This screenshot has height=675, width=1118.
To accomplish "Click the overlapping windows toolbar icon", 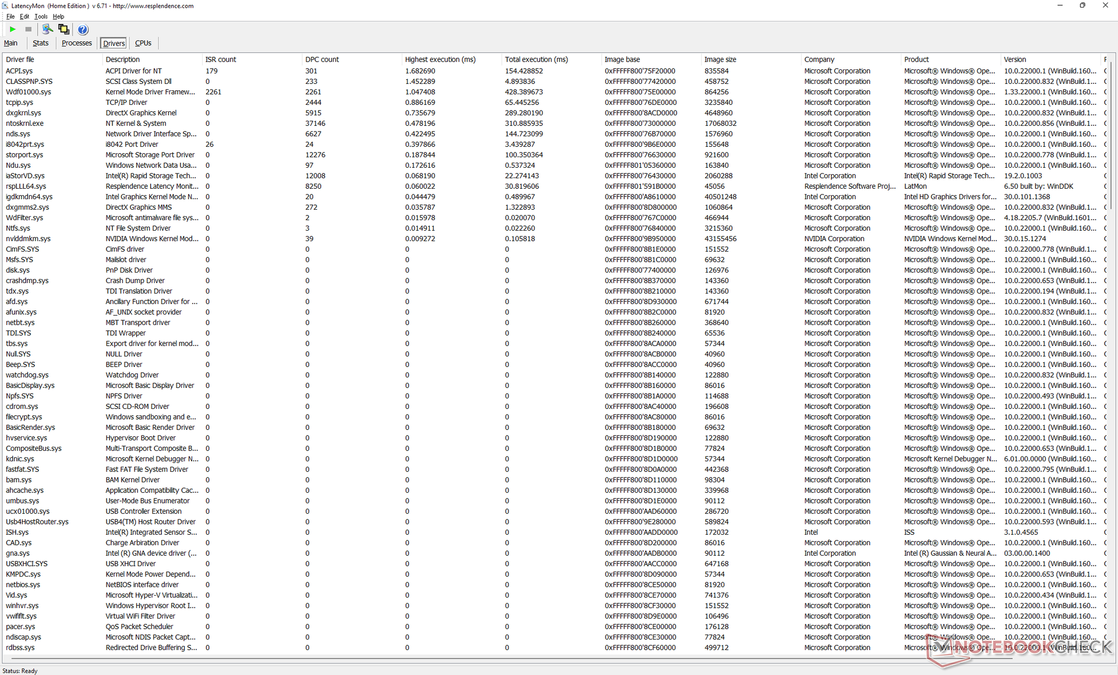I will pos(63,29).
